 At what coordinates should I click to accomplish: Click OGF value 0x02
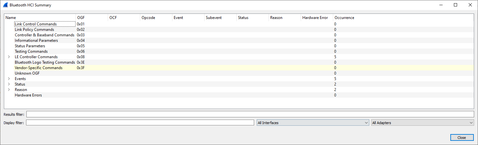(81, 30)
